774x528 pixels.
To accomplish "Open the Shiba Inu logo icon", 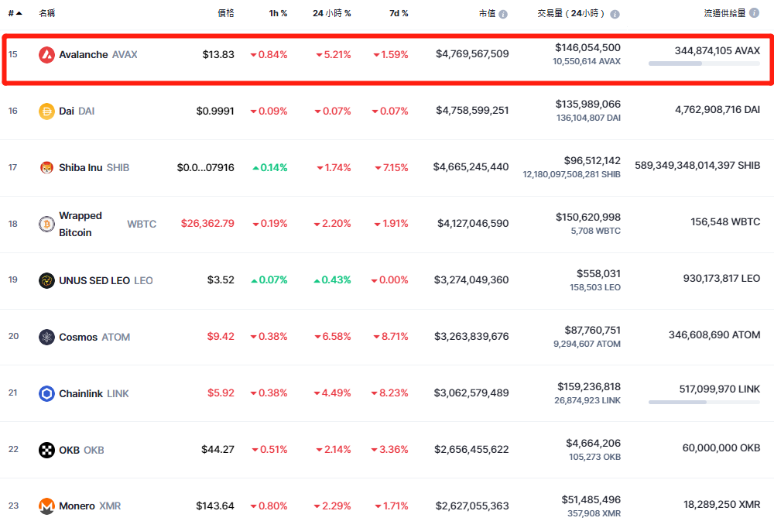I will tap(46, 168).
